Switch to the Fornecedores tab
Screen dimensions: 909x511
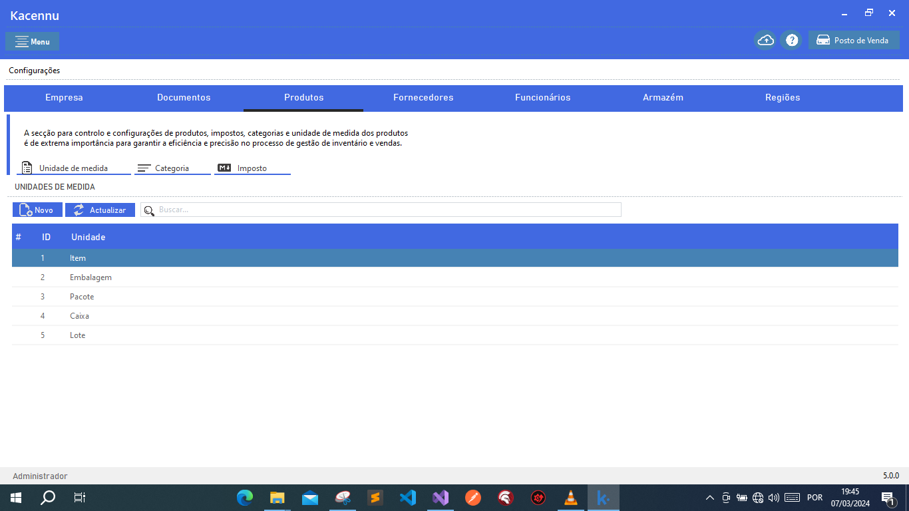pos(423,98)
